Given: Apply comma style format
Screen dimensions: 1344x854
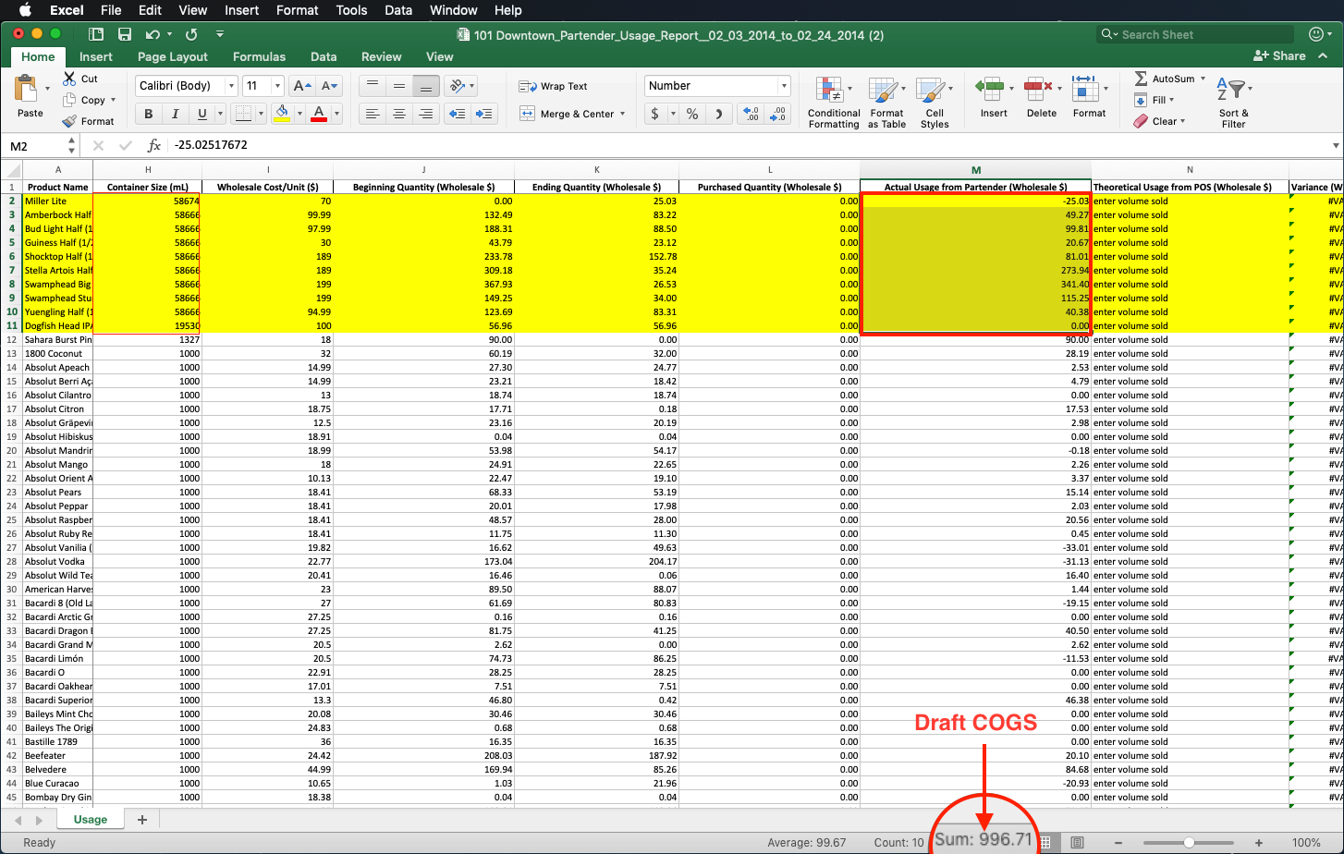Looking at the screenshot, I should [x=718, y=115].
